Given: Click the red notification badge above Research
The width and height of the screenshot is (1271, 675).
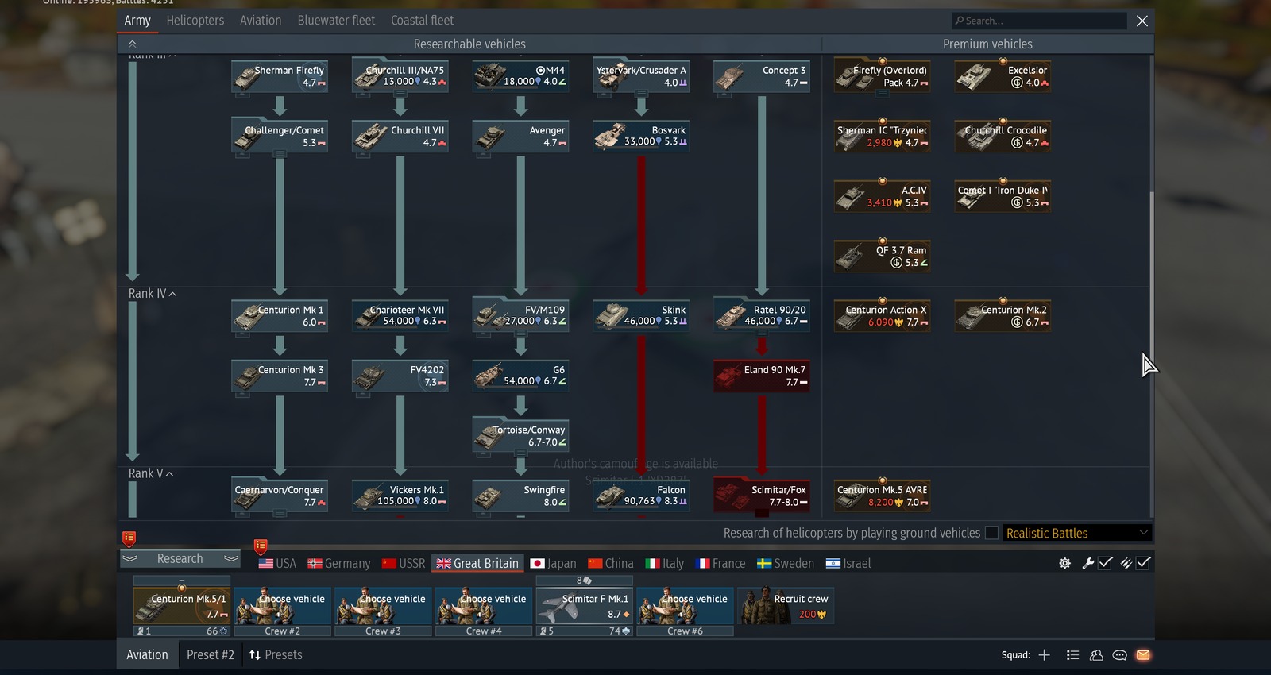Looking at the screenshot, I should coord(129,538).
